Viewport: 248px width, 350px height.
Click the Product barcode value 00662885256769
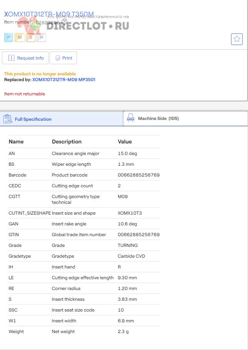pos(139,175)
